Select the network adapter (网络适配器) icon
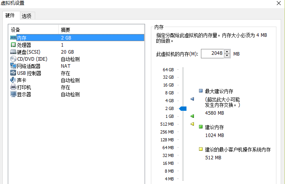The height and width of the screenshot is (184, 285). click(13, 66)
